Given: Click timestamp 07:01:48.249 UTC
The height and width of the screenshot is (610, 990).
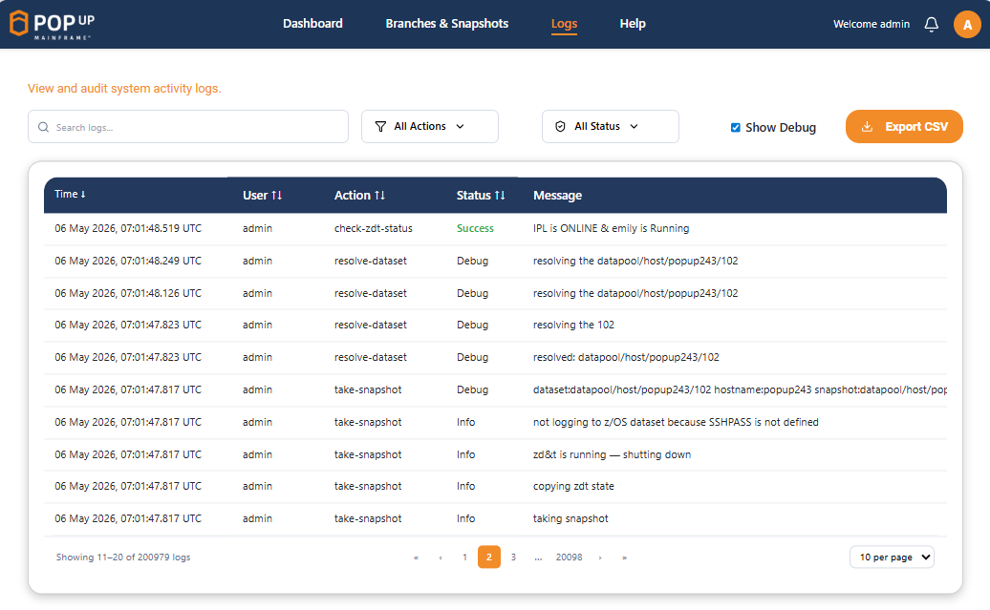Looking at the screenshot, I should click(x=127, y=262).
